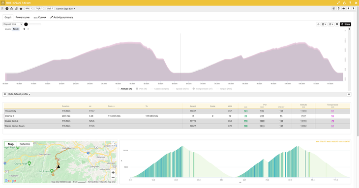
Task: Toggle the Temperature (°F) legend series
Action: point(203,89)
